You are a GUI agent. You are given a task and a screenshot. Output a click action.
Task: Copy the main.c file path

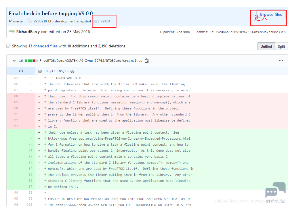point(147,61)
